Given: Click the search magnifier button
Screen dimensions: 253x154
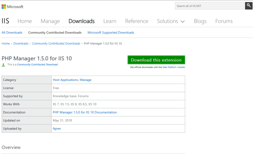Looking at the screenshot, I should [x=249, y=6].
